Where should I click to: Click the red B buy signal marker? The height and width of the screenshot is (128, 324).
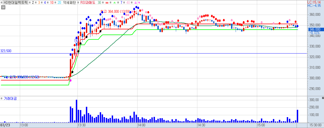pos(76,55)
